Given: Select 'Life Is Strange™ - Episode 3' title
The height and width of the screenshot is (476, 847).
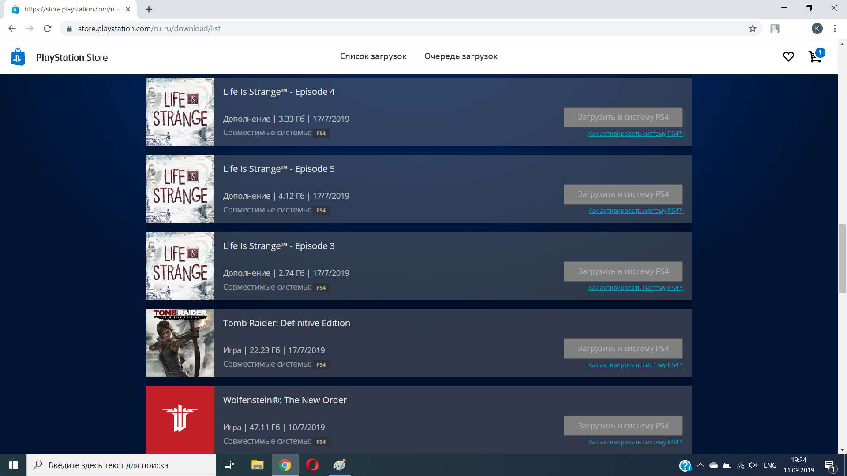Looking at the screenshot, I should pos(279,246).
